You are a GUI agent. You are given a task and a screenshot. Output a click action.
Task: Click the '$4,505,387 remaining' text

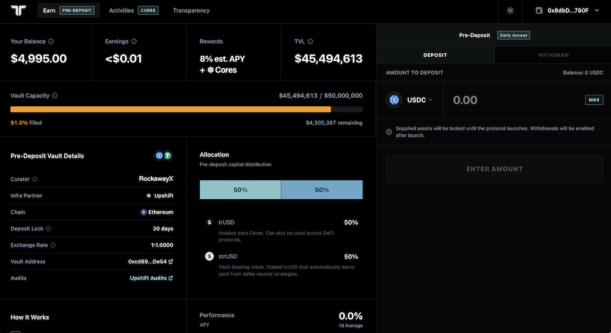(x=334, y=123)
